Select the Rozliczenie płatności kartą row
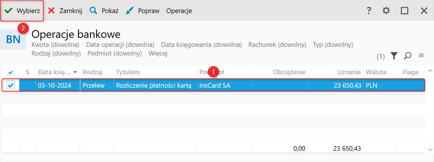Image resolution: width=434 pixels, height=162 pixels. point(154,86)
